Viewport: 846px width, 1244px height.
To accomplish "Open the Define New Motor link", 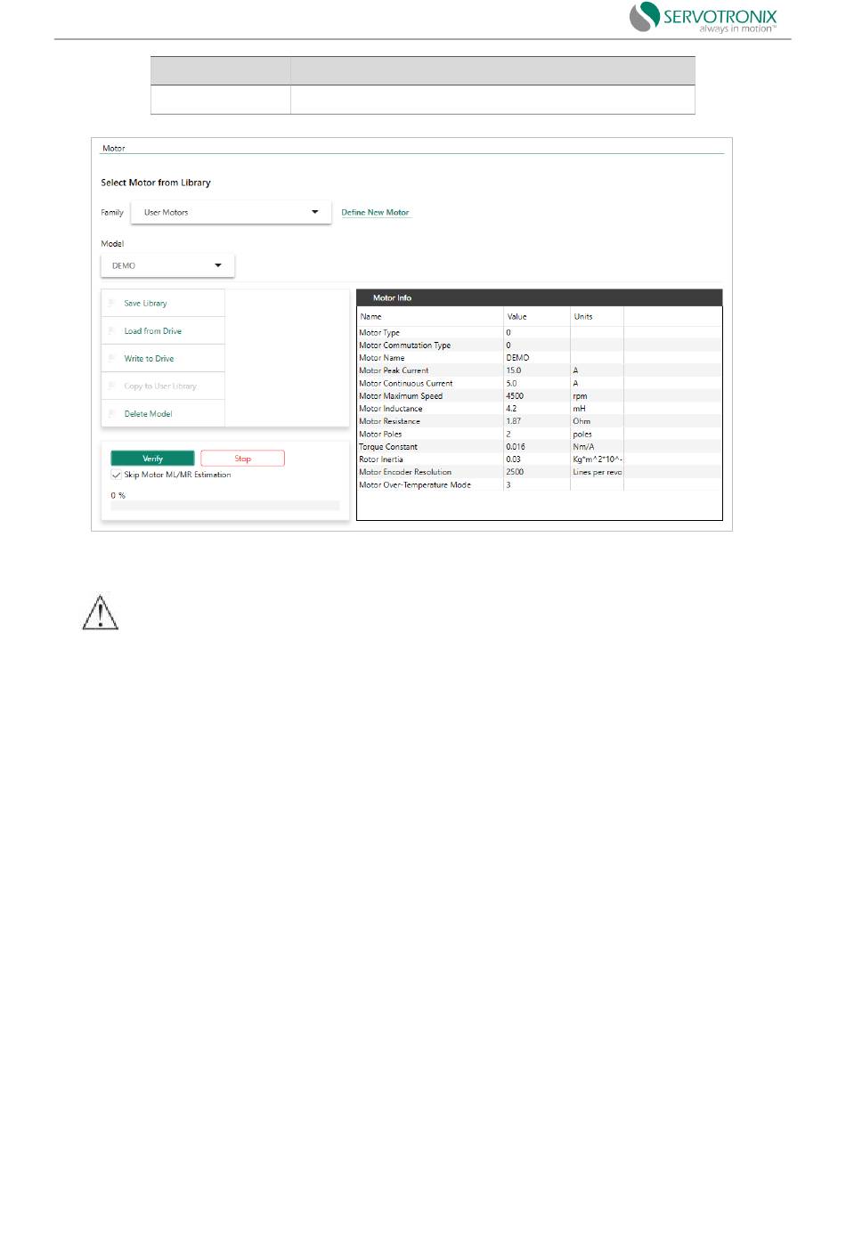I will 375,213.
